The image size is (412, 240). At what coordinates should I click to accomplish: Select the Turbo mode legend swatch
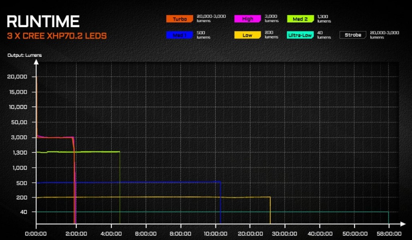point(179,18)
